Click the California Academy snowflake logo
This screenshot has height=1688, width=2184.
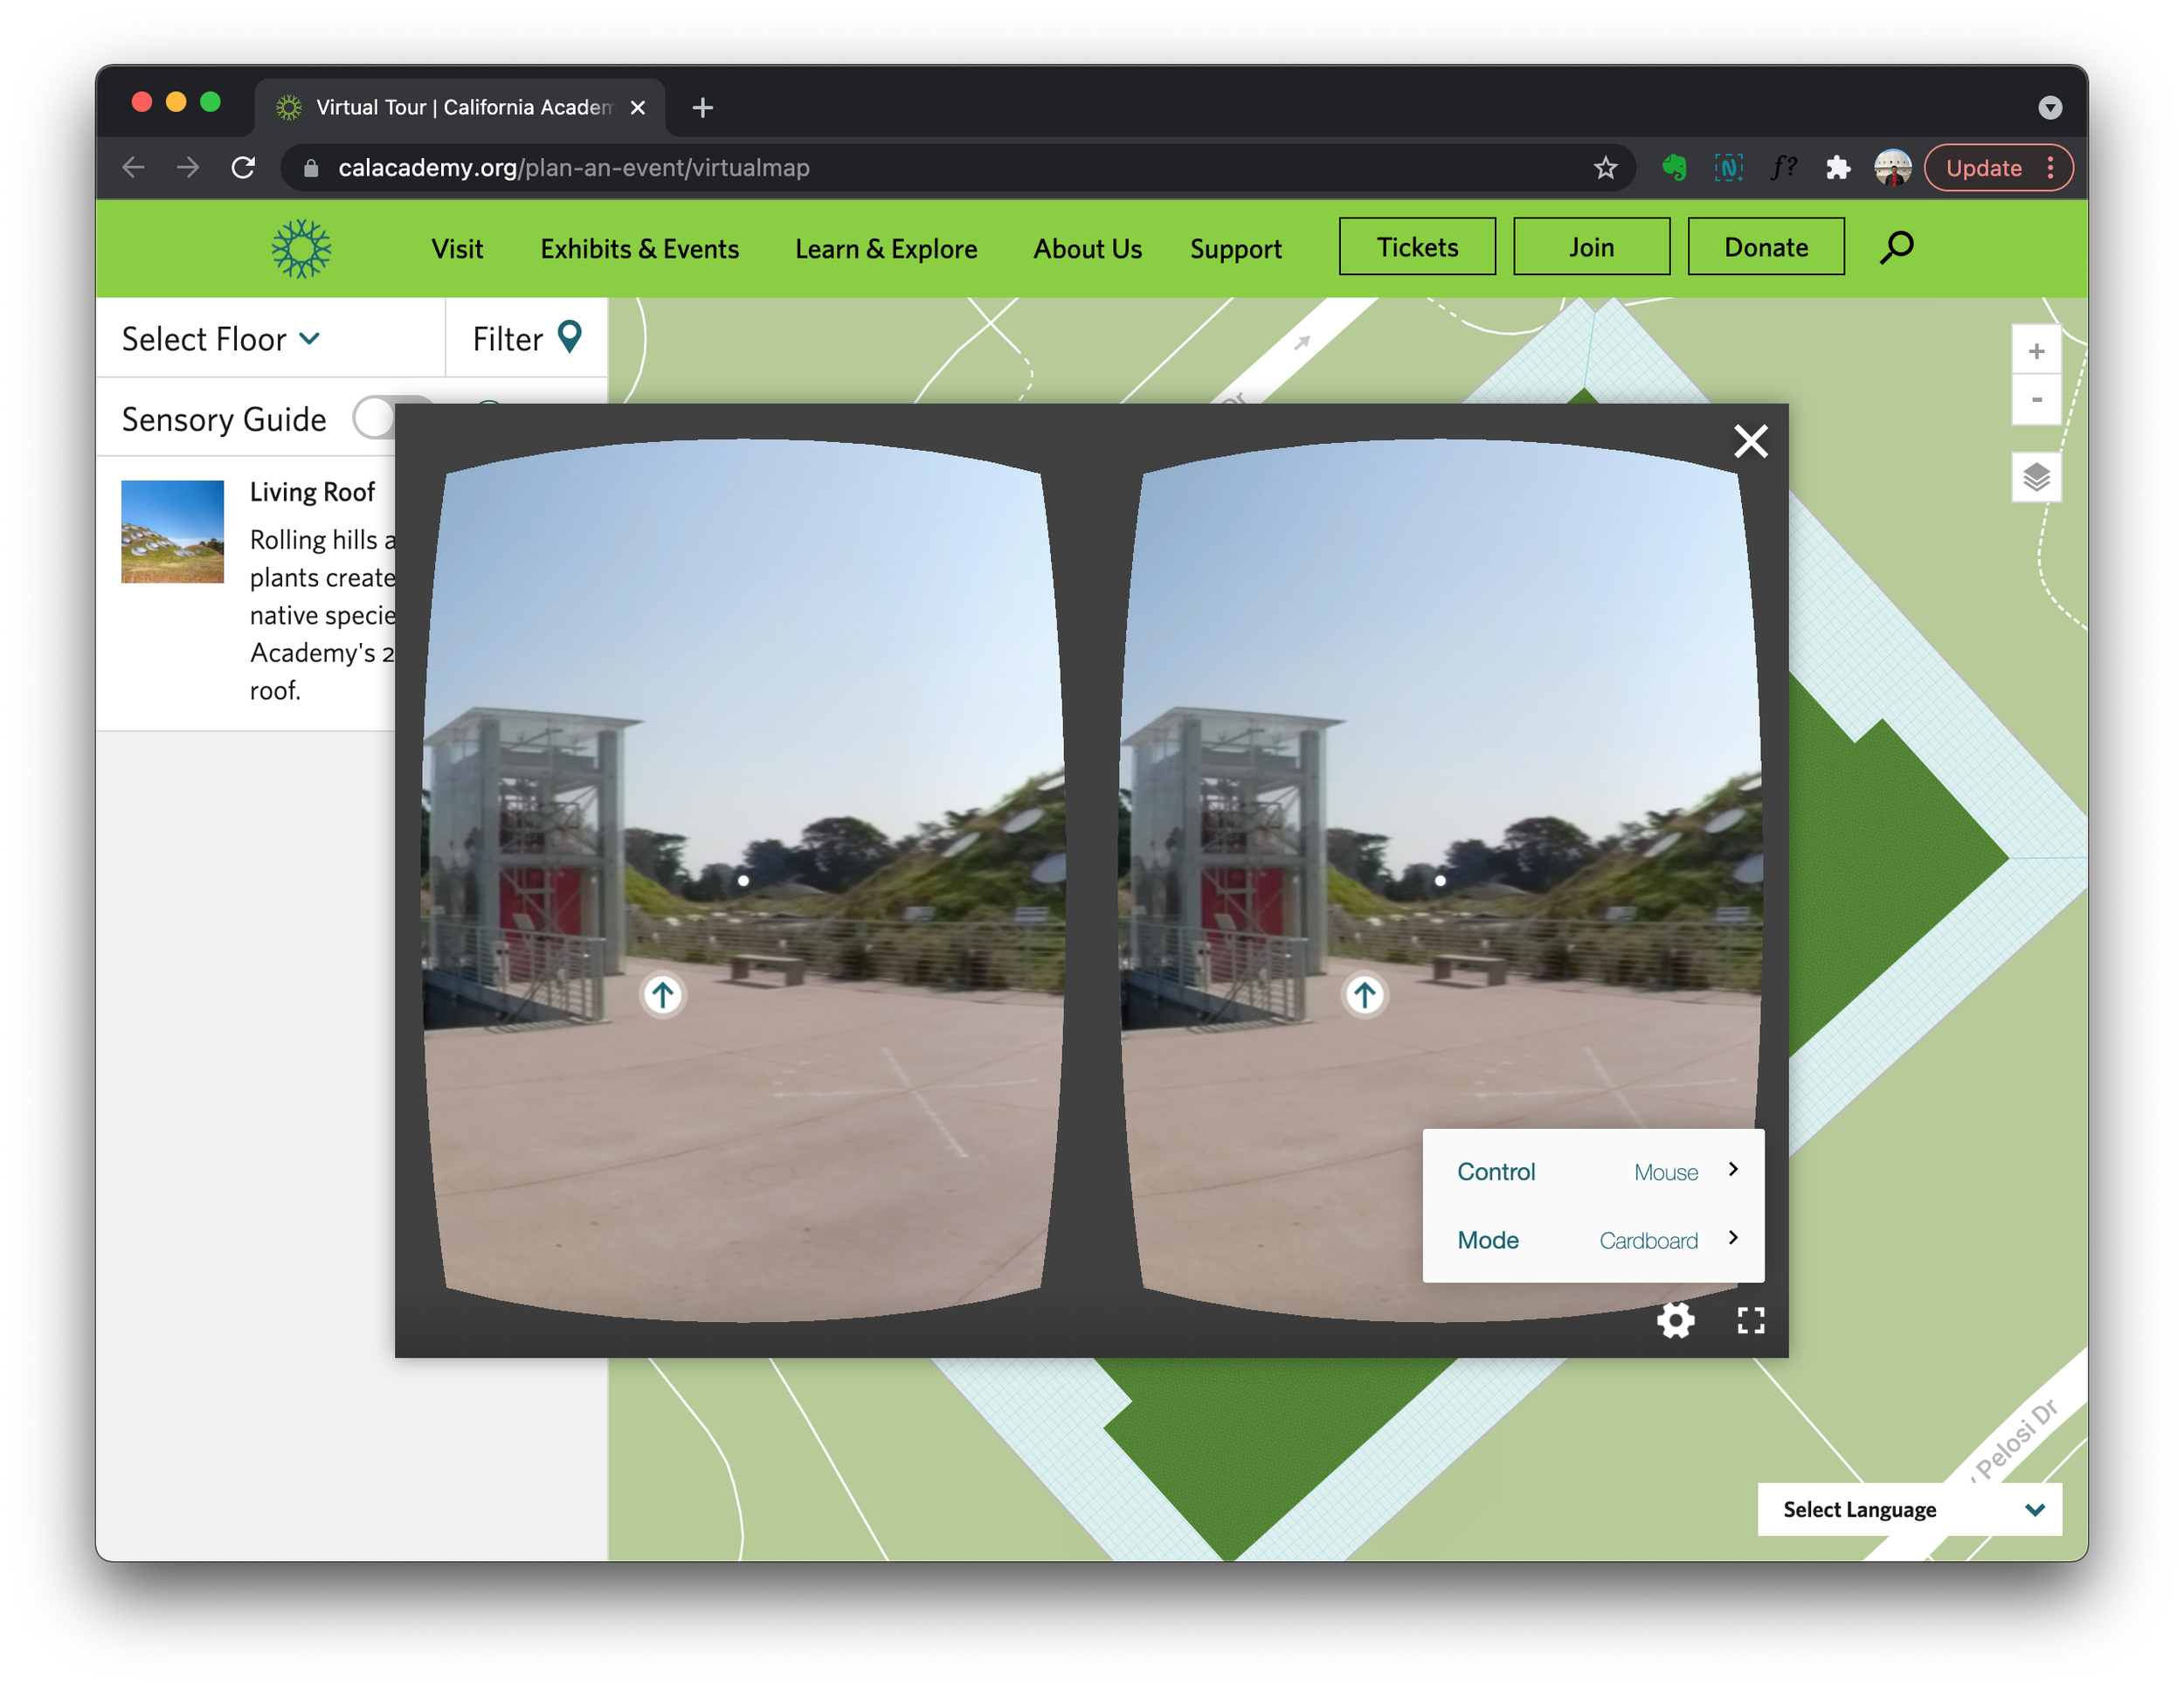[x=301, y=248]
